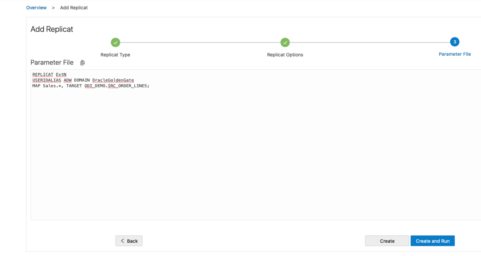Go to Replicat Type step circle
This screenshot has height=256, width=481.
click(115, 42)
